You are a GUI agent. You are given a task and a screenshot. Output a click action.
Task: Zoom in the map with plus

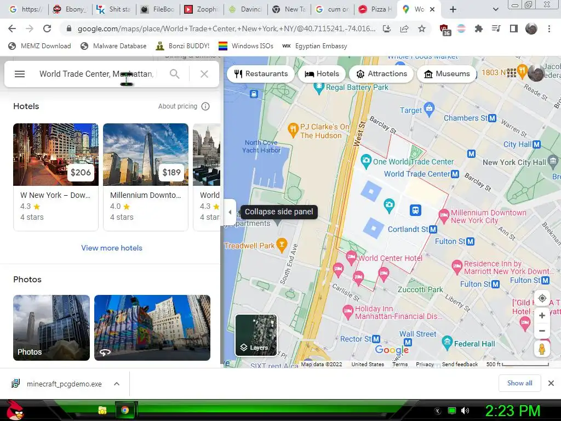click(542, 315)
